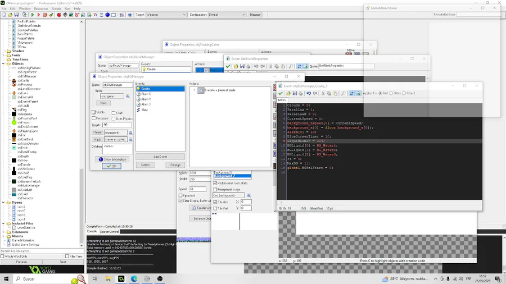The height and width of the screenshot is (284, 506).
Task: Click Execute a piece of code action icon
Action: 201,90
